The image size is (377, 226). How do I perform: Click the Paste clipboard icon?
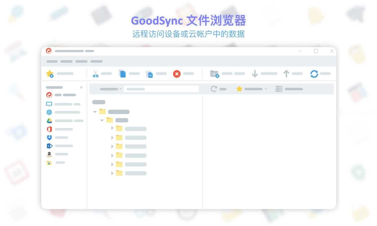(150, 74)
